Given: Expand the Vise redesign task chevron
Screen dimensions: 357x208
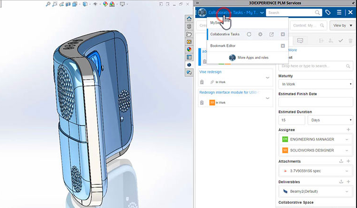Looking at the screenshot, I should 268,78.
